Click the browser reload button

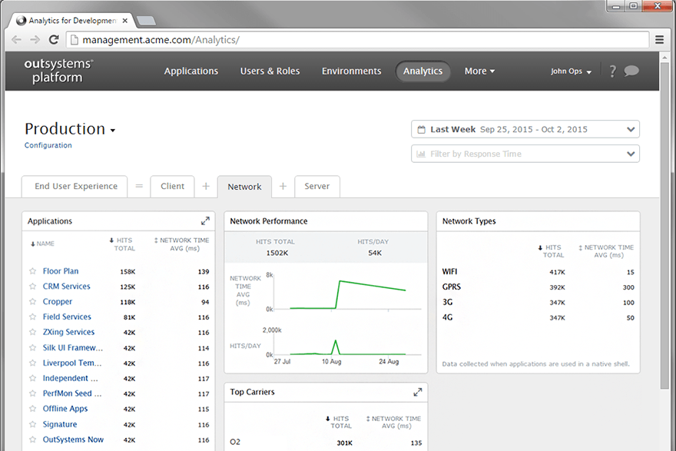[x=54, y=40]
